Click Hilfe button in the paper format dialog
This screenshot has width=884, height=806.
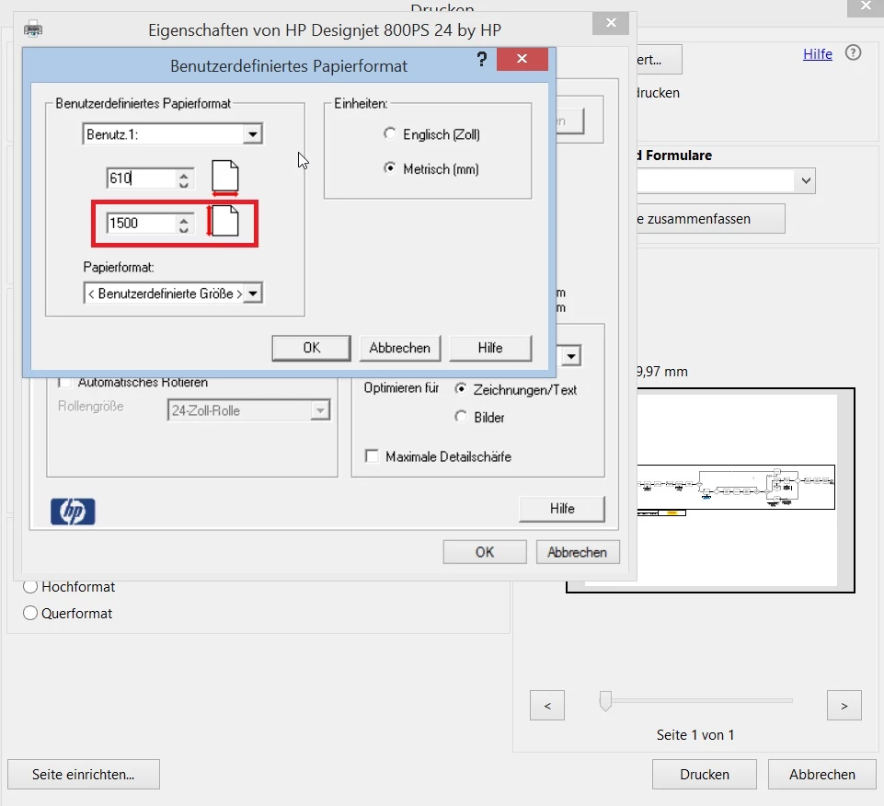coord(490,348)
